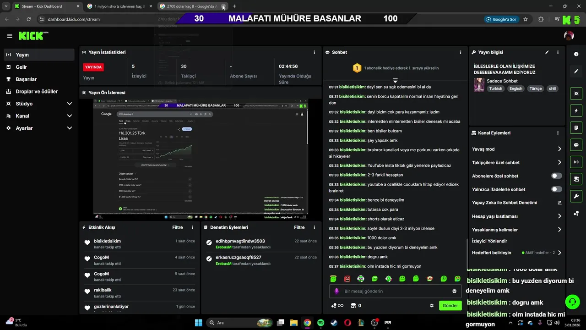586x330 pixels.
Task: Click the info icon in right sidebar
Action: point(576,54)
